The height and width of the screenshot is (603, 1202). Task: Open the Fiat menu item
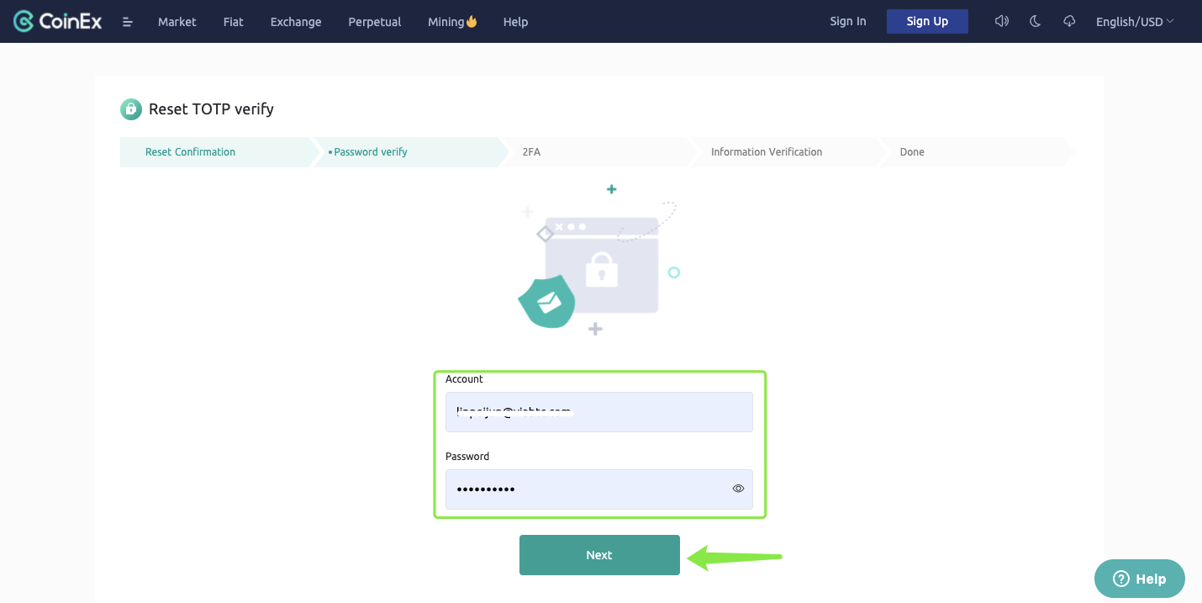coord(233,22)
